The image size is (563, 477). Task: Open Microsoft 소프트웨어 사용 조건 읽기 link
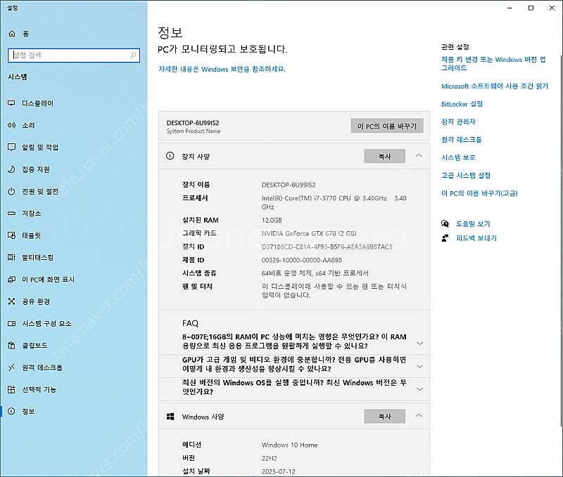pyautogui.click(x=495, y=86)
